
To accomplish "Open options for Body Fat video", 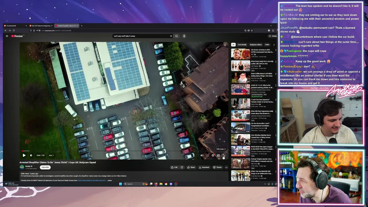I will tap(275, 62).
